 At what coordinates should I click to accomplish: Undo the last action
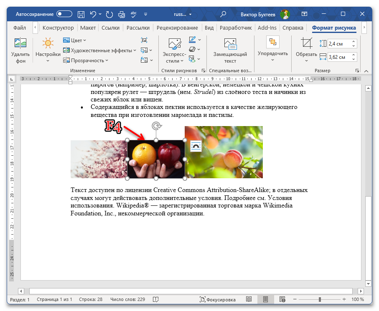(93, 14)
